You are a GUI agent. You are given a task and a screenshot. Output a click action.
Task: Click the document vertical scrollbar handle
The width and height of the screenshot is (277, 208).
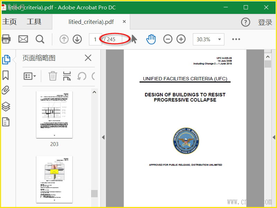268,64
